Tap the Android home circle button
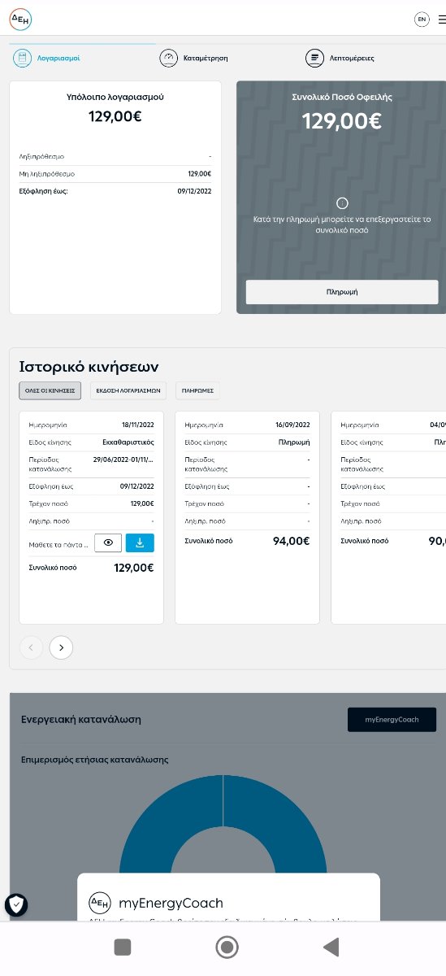This screenshot has height=976, width=446. pyautogui.click(x=227, y=947)
